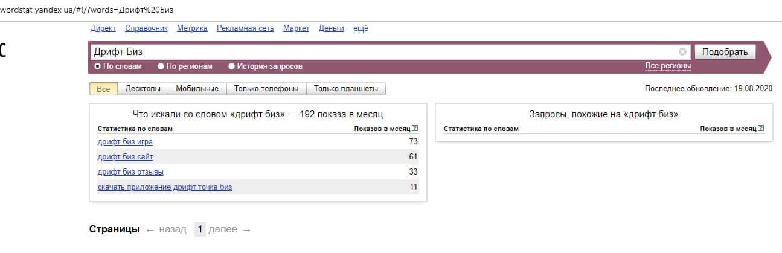Switch to the 'Все' devices tab

point(103,89)
